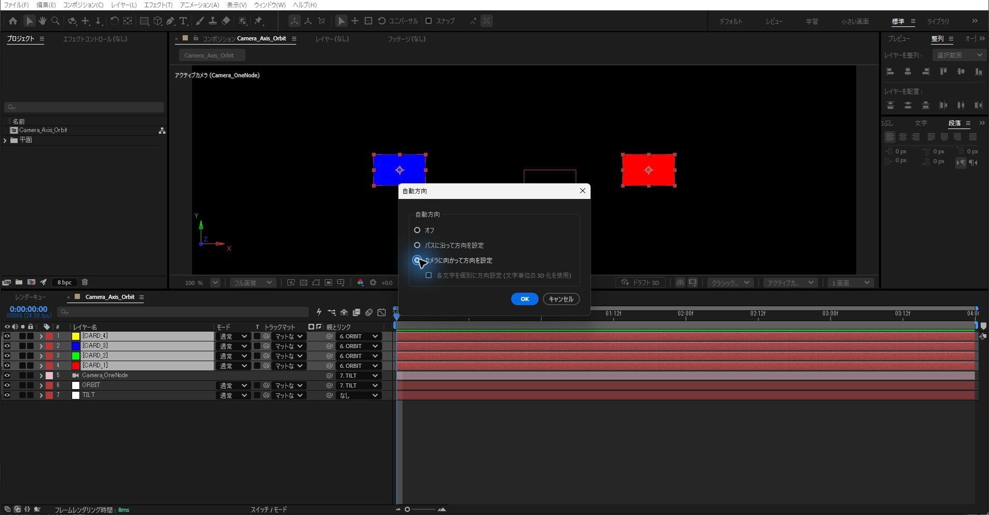Select the Clone Stamp tool
This screenshot has width=989, height=515.
[213, 21]
